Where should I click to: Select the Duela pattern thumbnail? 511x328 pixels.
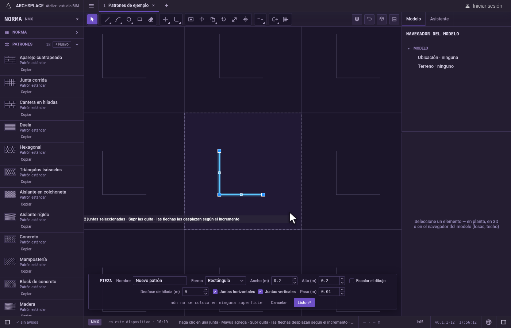pyautogui.click(x=10, y=127)
